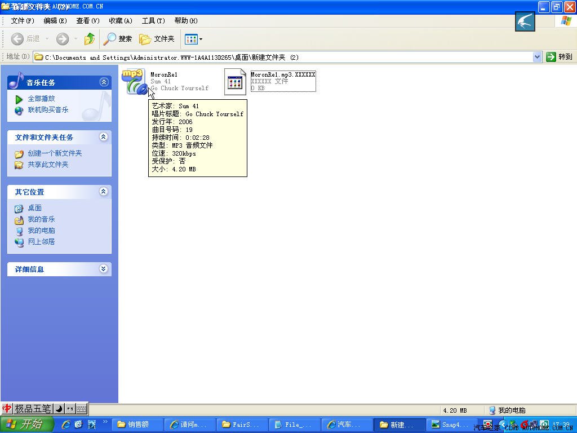Open the 工具(T) menu
Screen dimensions: 577x433
click(153, 21)
